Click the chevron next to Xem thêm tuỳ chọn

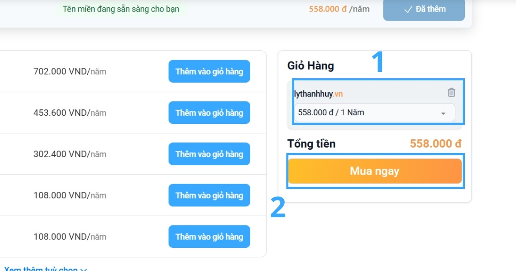[83, 268]
